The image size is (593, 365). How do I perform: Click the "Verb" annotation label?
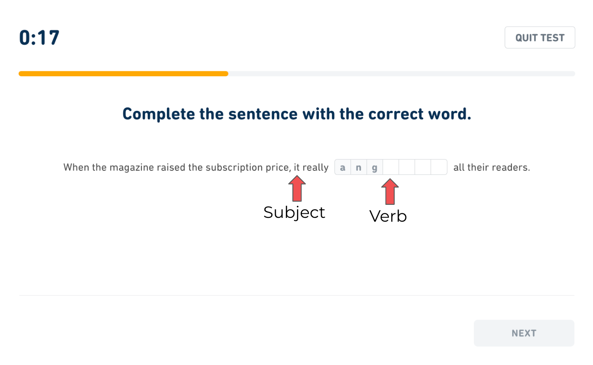pyautogui.click(x=388, y=216)
